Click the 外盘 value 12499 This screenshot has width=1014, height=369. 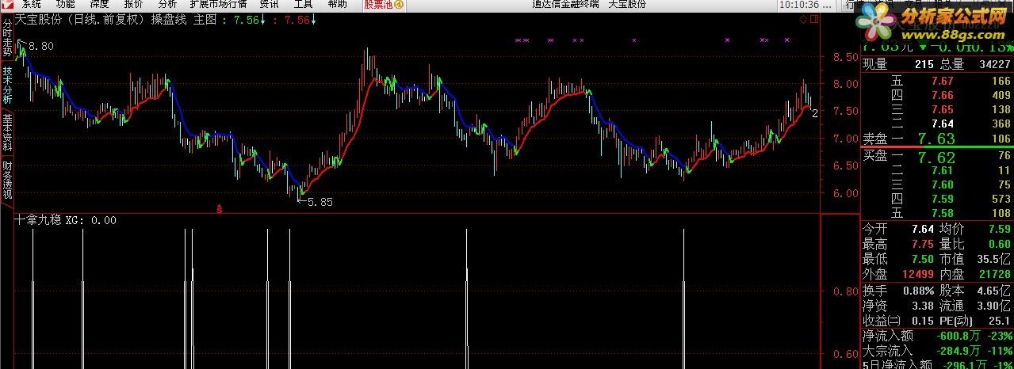(x=920, y=274)
